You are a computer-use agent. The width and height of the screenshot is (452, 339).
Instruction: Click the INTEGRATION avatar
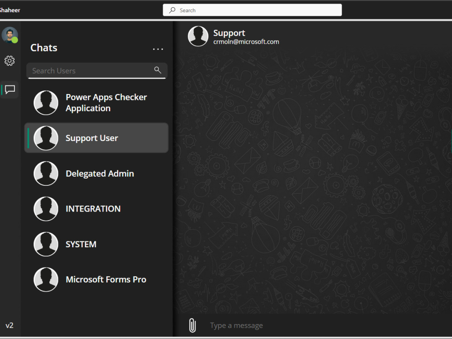pos(46,209)
